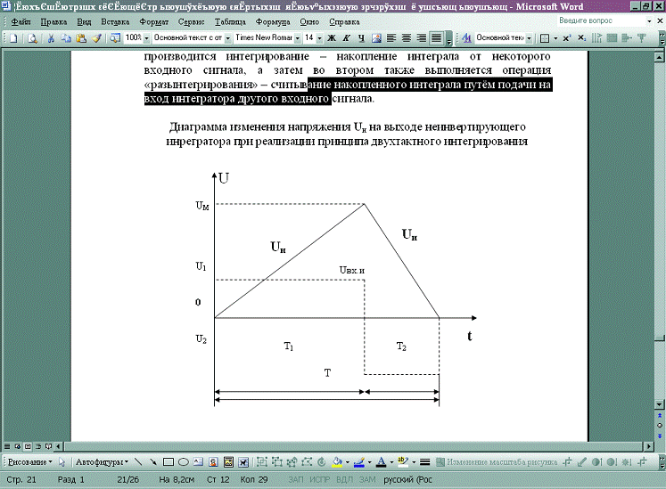
Task: Open the Times New Roman font dropdown
Action: point(296,38)
